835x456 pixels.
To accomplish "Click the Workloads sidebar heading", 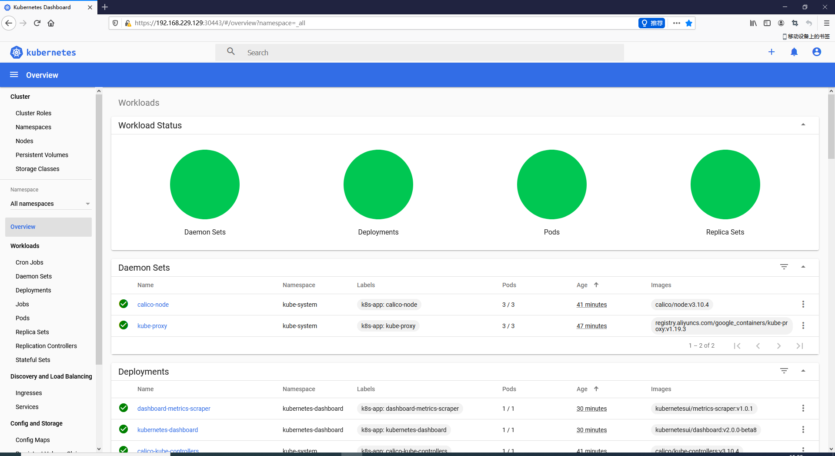I will (25, 246).
